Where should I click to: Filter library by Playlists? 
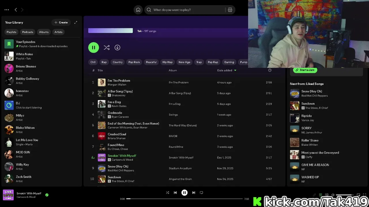pos(12,32)
